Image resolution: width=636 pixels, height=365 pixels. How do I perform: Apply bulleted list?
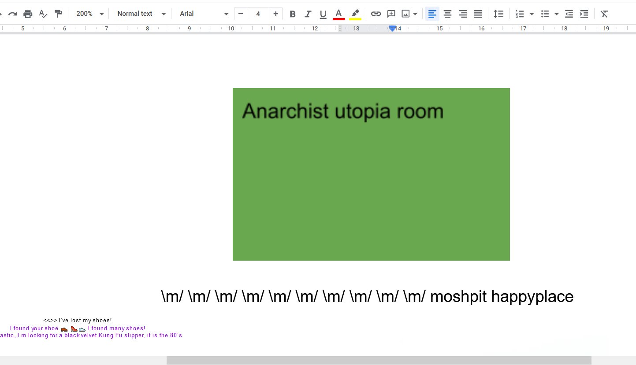pyautogui.click(x=545, y=14)
